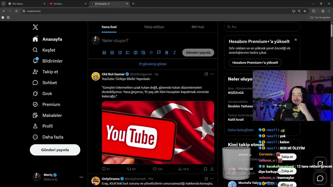Like the Old But Gamer post
The width and height of the screenshot is (333, 187).
pyautogui.click(x=157, y=169)
